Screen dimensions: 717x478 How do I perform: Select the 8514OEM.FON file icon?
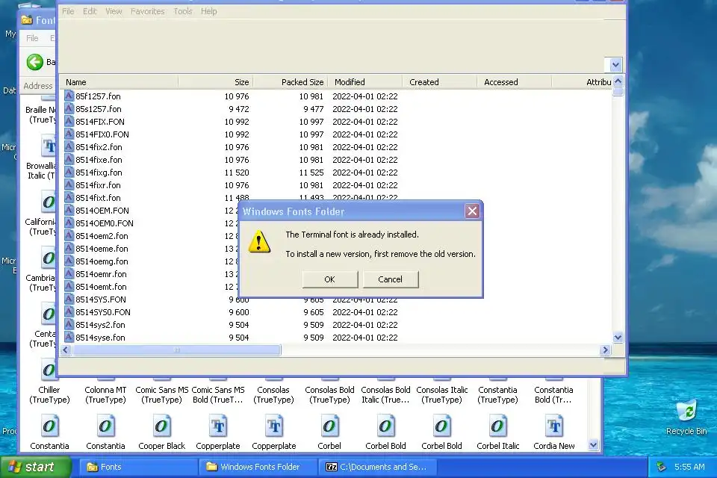69,211
